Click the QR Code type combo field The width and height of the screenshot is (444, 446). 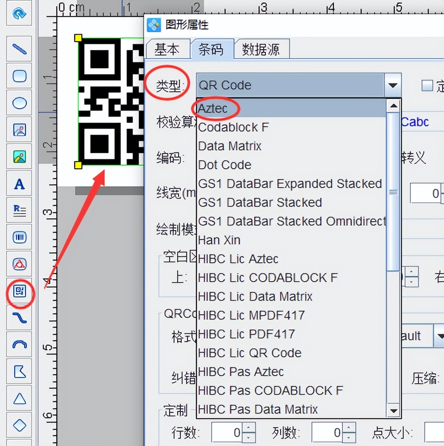(290, 85)
